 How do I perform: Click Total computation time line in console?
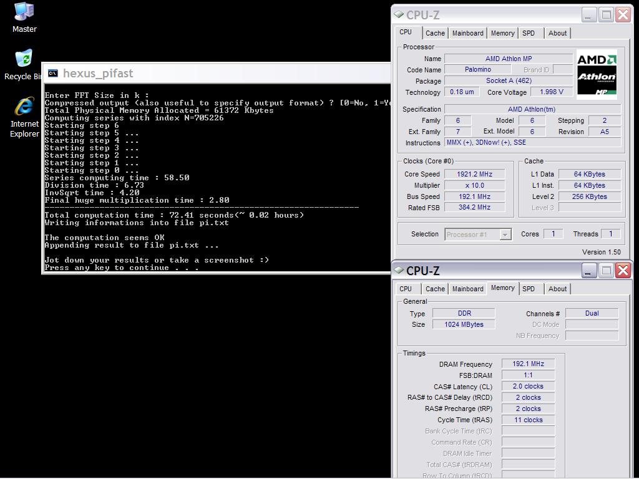pos(175,215)
